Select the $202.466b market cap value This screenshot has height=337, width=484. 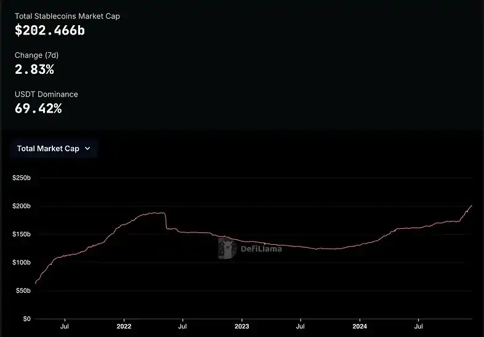point(50,30)
